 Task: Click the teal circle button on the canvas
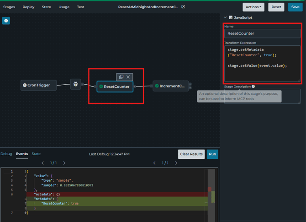tap(6, 21)
